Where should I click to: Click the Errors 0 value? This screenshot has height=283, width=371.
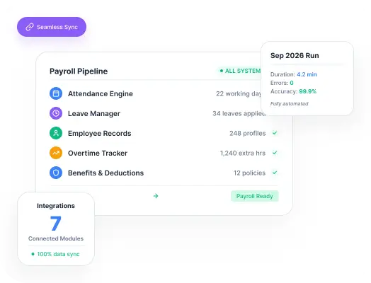(292, 83)
